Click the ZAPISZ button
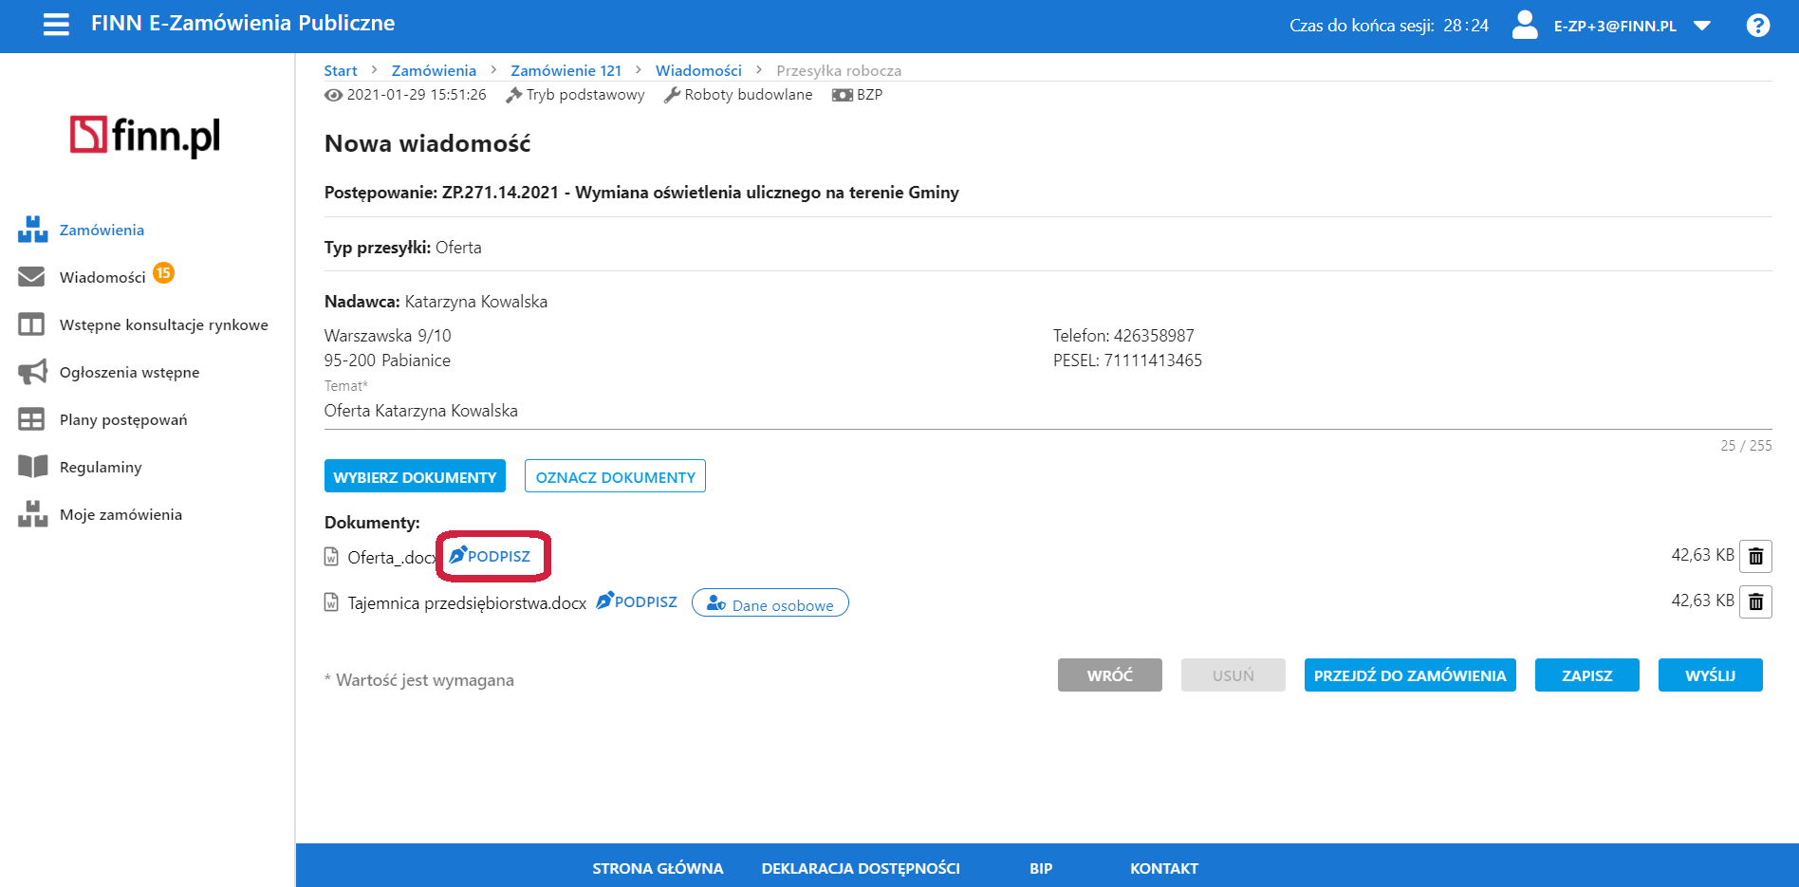The width and height of the screenshot is (1799, 887). 1587,675
